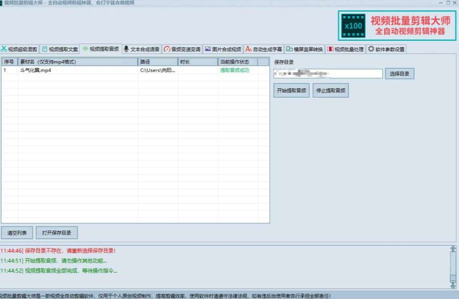Select the 斗气化翼.mp4 row in list
459x299 pixels.
pyautogui.click(x=76, y=71)
